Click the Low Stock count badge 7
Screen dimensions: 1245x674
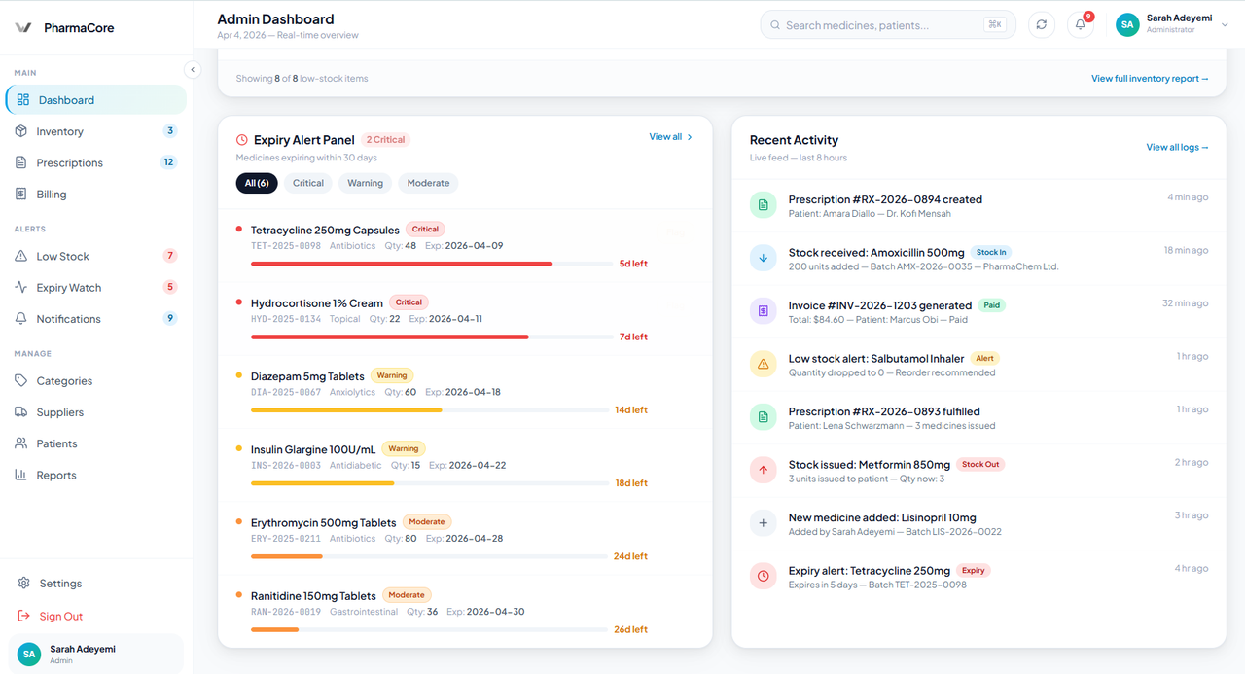point(170,256)
